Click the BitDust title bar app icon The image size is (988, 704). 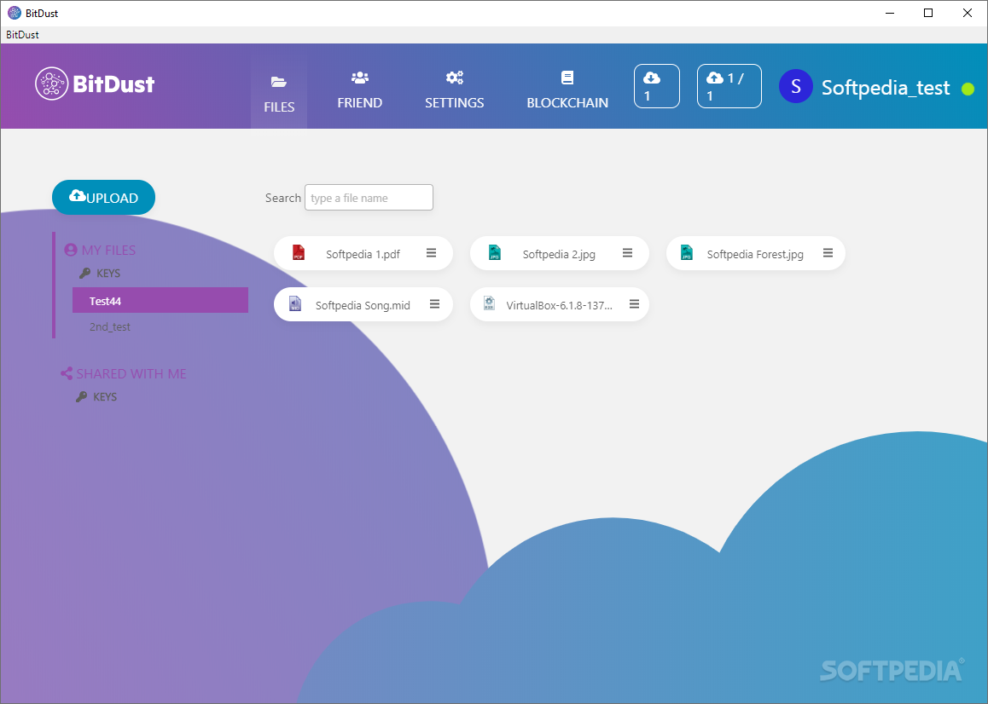click(14, 13)
